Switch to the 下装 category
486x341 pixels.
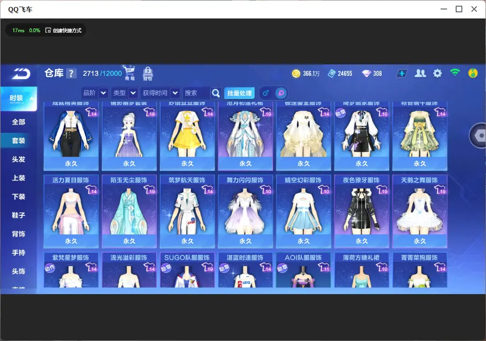pos(18,197)
